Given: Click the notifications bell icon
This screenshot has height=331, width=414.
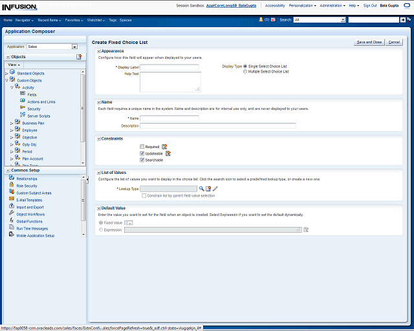Looking at the screenshot, I should pos(261,20).
